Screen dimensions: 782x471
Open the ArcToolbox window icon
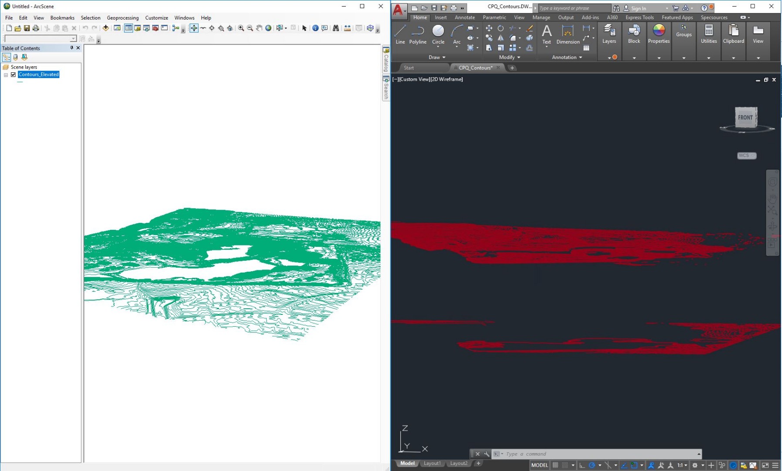pyautogui.click(x=155, y=28)
